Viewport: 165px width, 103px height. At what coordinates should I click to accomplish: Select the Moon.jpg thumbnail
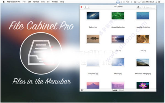coord(118,62)
